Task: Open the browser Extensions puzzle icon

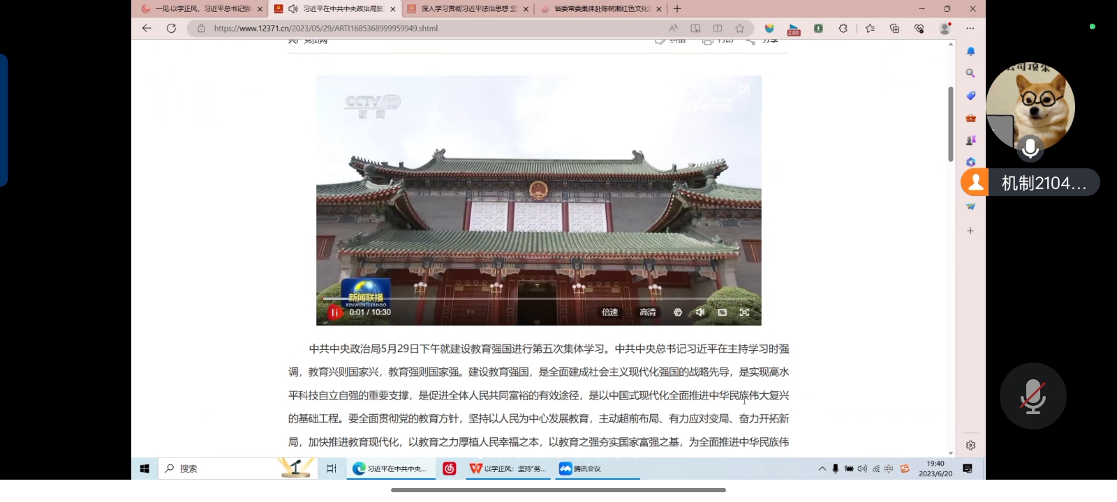Action: click(x=843, y=29)
